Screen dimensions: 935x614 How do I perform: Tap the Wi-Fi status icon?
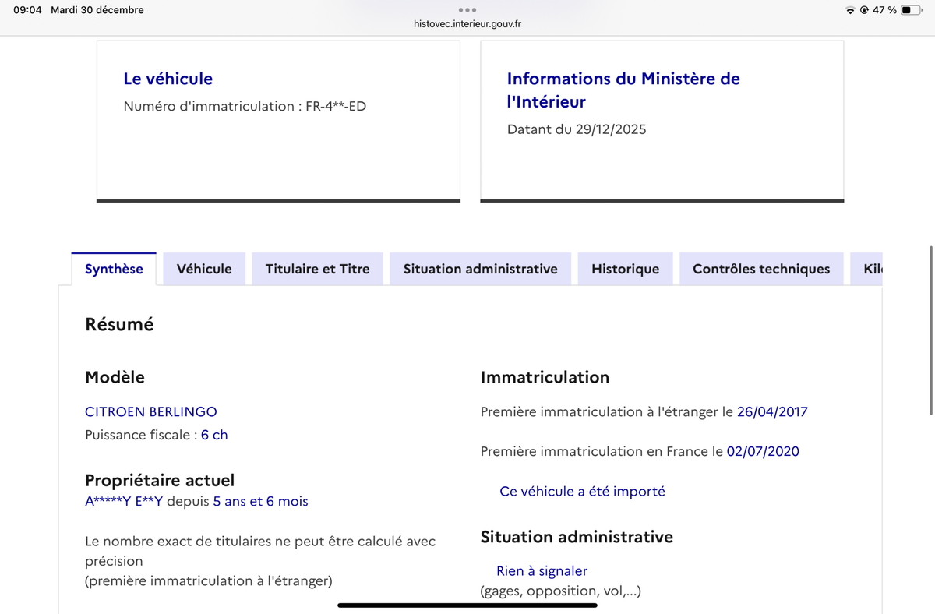point(849,11)
